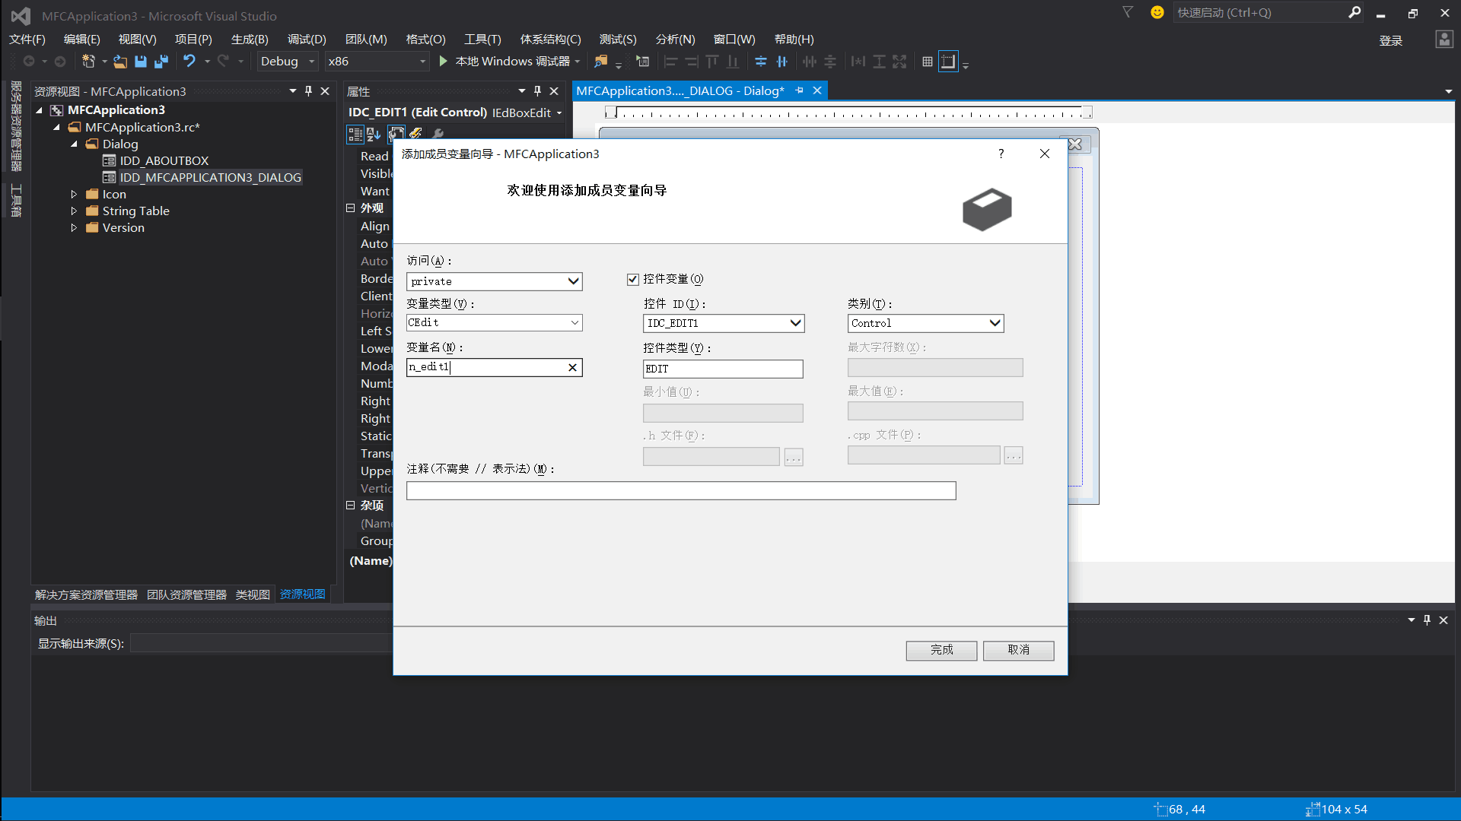Screen dimensions: 1461x821
Task: Pin the 资源视图 panel
Action: (x=308, y=90)
